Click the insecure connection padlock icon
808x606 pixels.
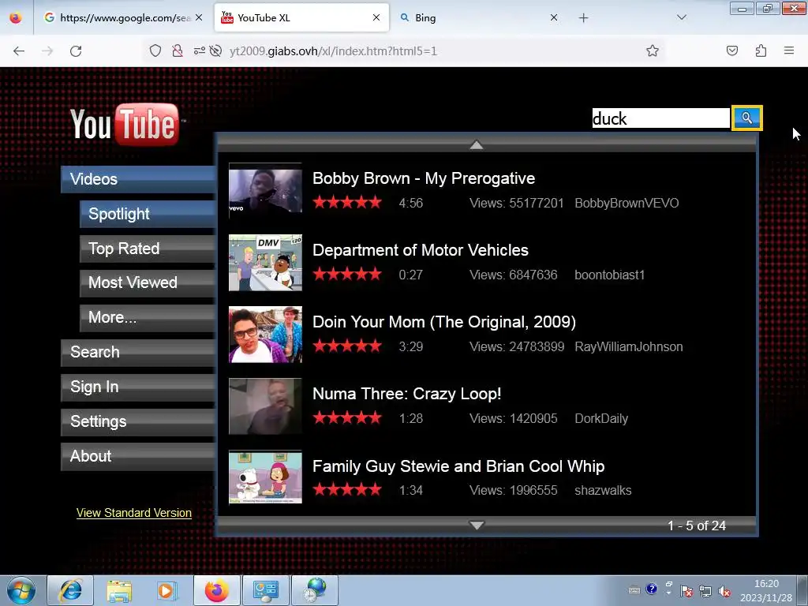178,50
